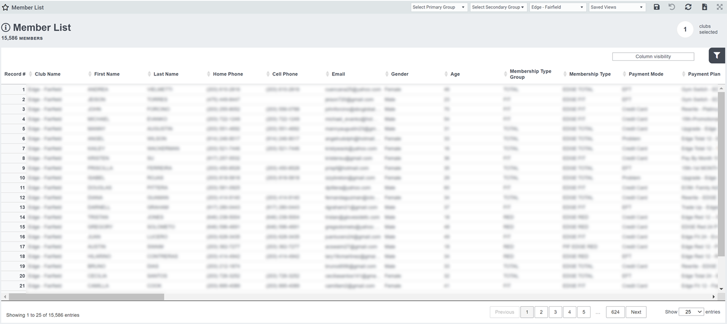The image size is (727, 324).
Task: Go to page 624 of results
Action: (x=615, y=311)
